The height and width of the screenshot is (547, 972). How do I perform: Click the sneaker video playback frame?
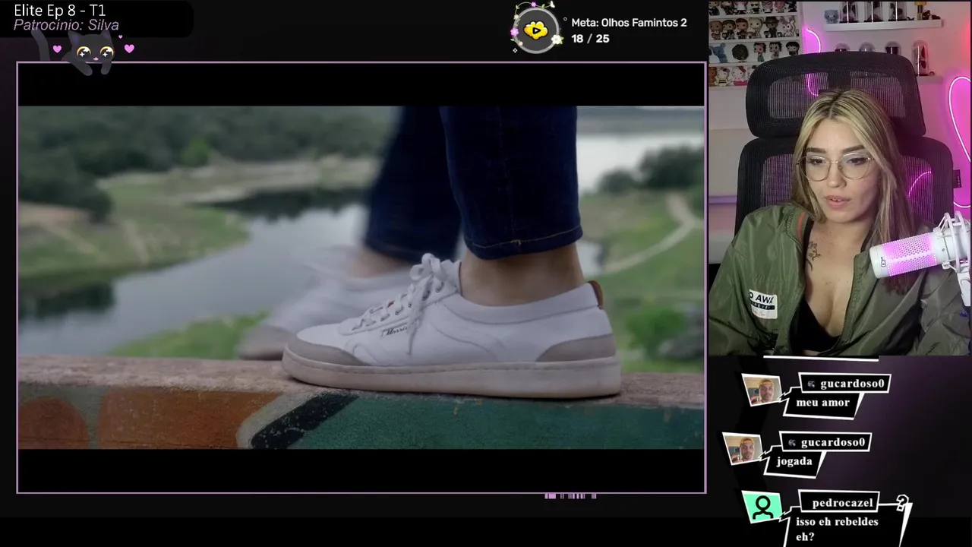coord(361,277)
